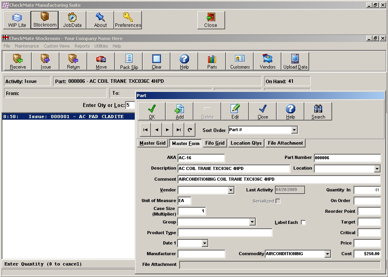This screenshot has height=277, width=388.
Task: Expand the Commodity dropdown
Action: [327, 254]
